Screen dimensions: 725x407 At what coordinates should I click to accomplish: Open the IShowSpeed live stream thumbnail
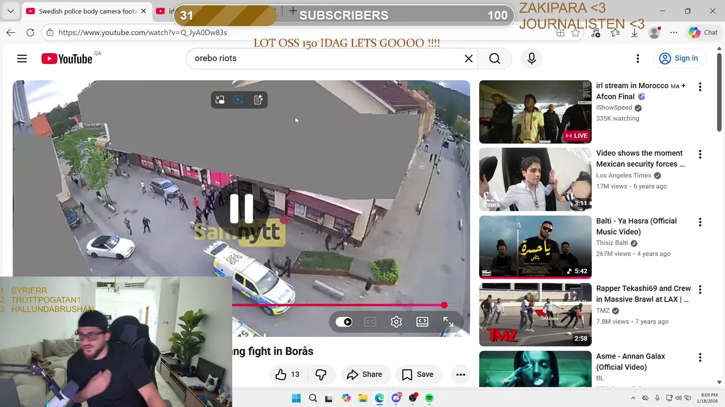[x=535, y=112]
